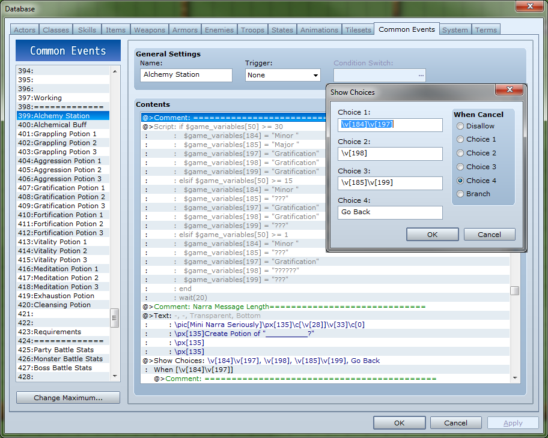Switch to the Enemies tab
The width and height of the screenshot is (548, 438).
pyautogui.click(x=219, y=29)
